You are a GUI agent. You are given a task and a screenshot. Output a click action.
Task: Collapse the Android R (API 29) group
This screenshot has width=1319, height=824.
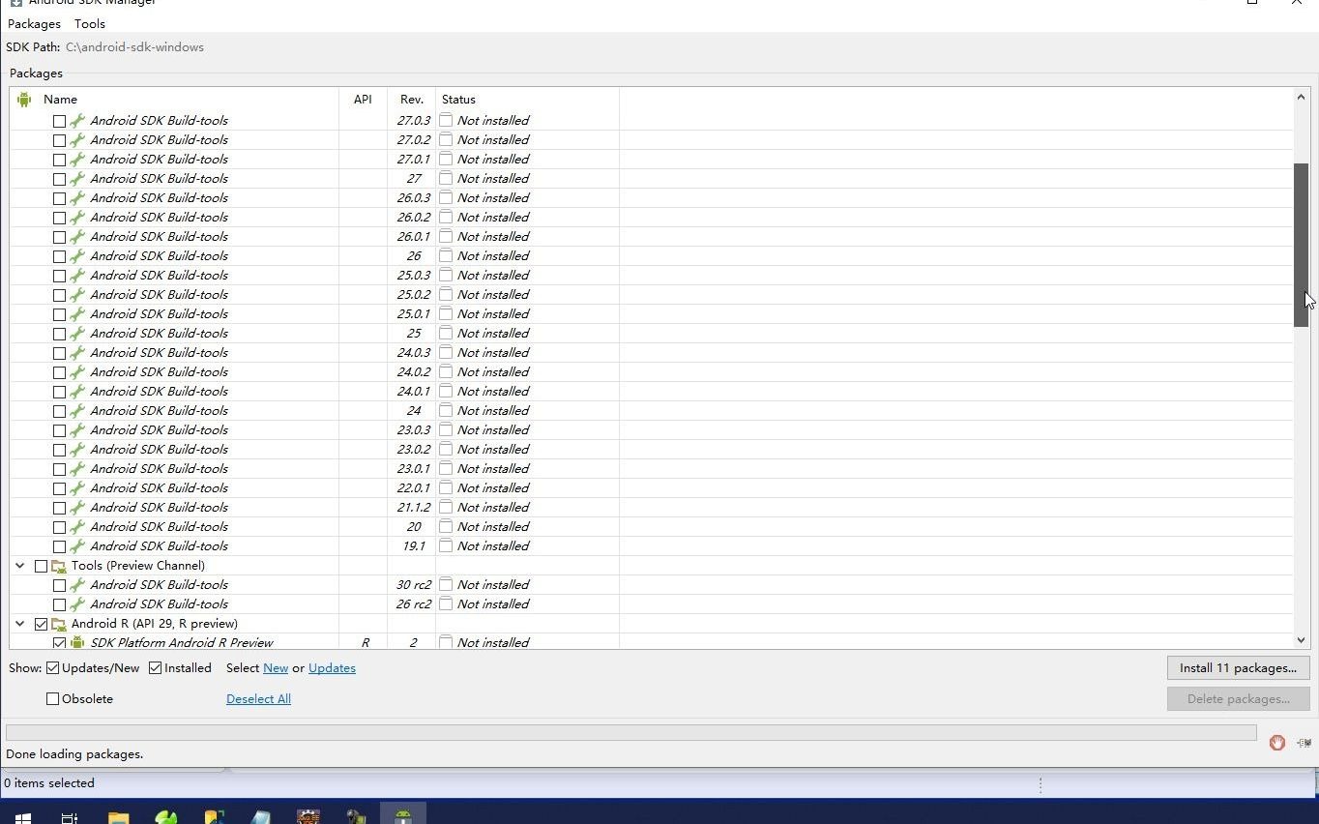[x=19, y=624]
